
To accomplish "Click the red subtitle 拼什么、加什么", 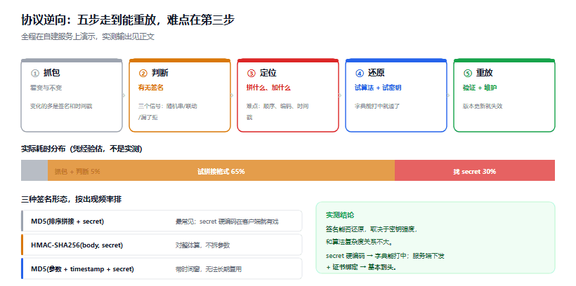I will 268,88.
